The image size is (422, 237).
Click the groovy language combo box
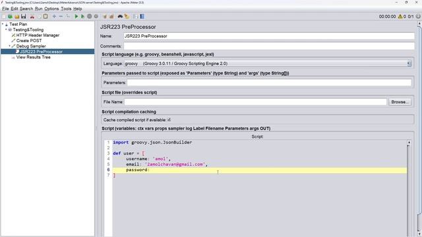(268, 64)
